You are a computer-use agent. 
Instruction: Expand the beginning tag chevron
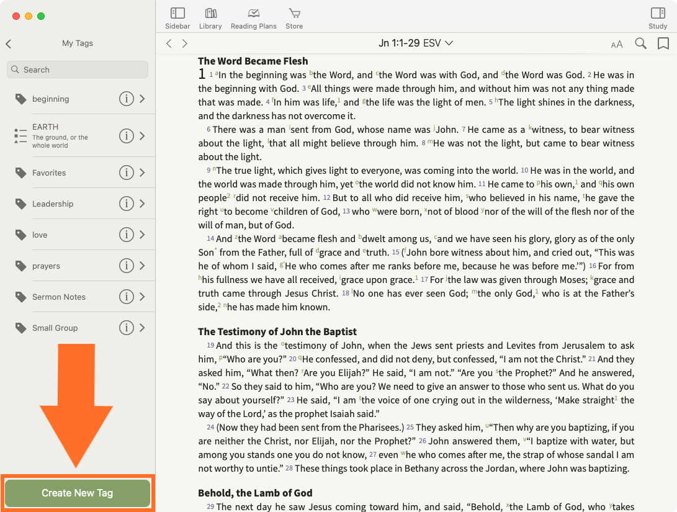(x=143, y=99)
